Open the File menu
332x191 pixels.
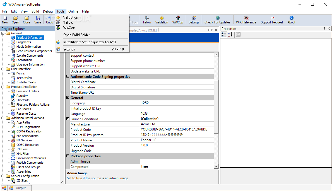click(x=5, y=11)
